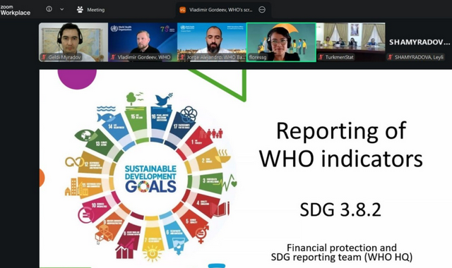Select Geldi Myradov's video thumbnail
This screenshot has width=452, height=268.
pos(73,42)
